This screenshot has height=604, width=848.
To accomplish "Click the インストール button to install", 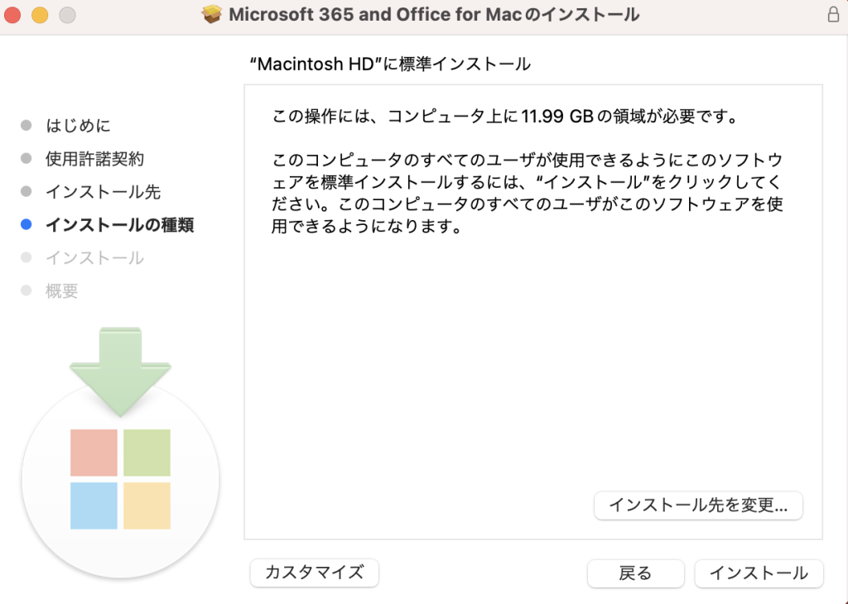I will pyautogui.click(x=759, y=573).
